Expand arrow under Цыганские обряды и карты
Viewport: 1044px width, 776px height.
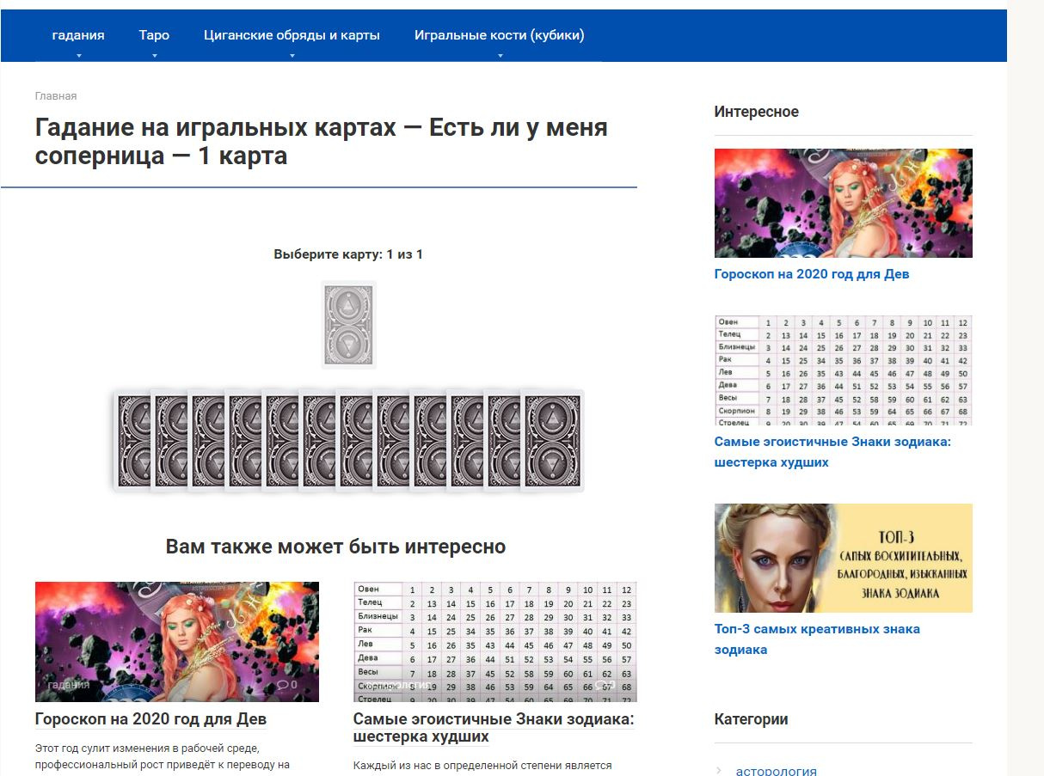coord(292,56)
